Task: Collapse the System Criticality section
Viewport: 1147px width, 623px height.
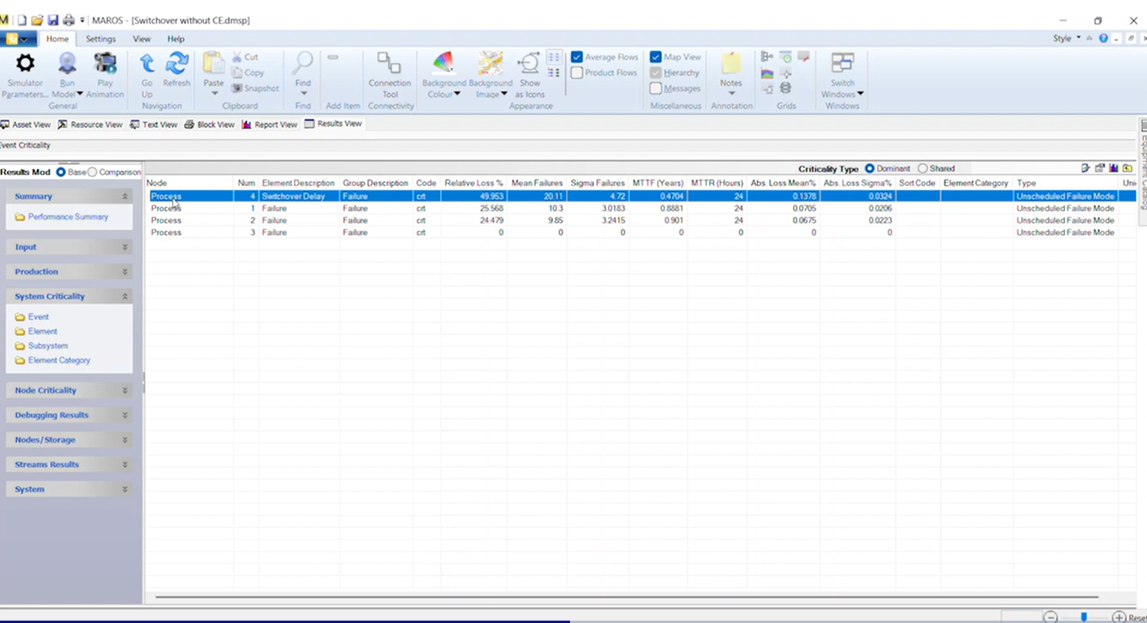Action: tap(125, 296)
